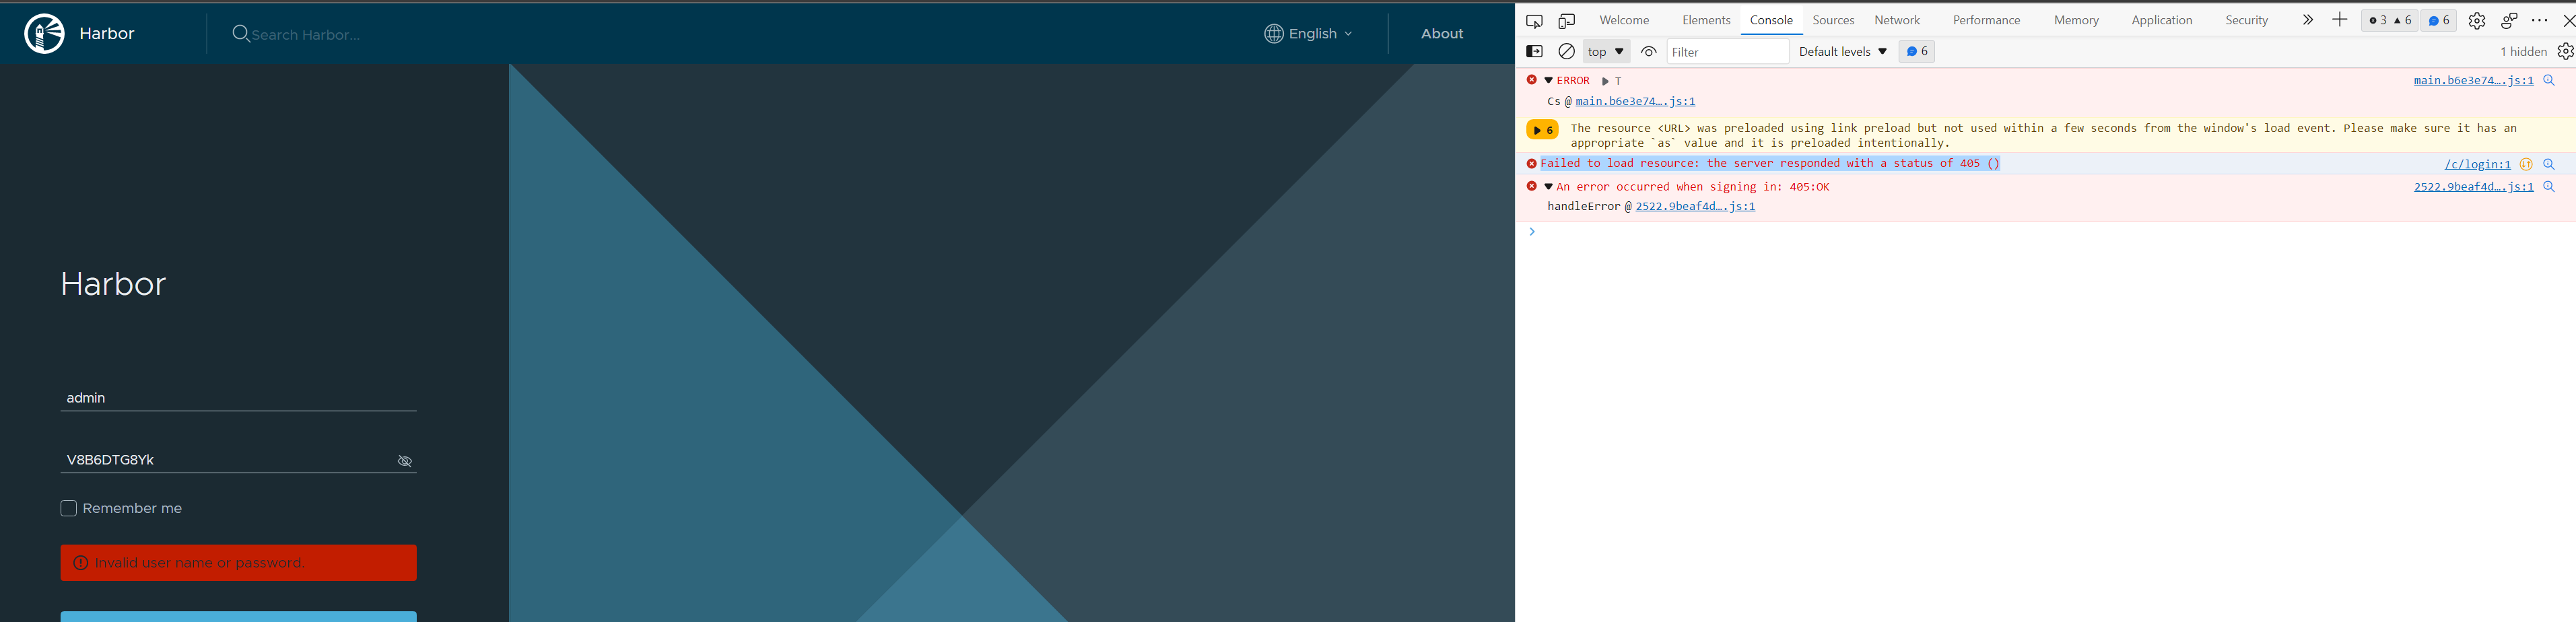Open the /c/login:1 source link
Viewport: 2576px width, 622px height.
coord(2478,164)
